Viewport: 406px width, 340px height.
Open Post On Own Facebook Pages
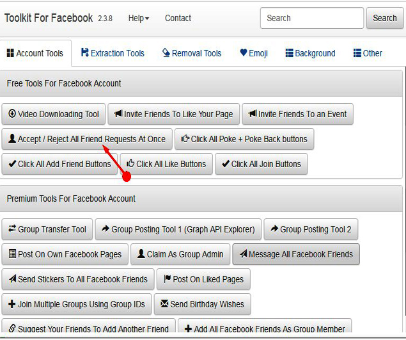click(65, 254)
